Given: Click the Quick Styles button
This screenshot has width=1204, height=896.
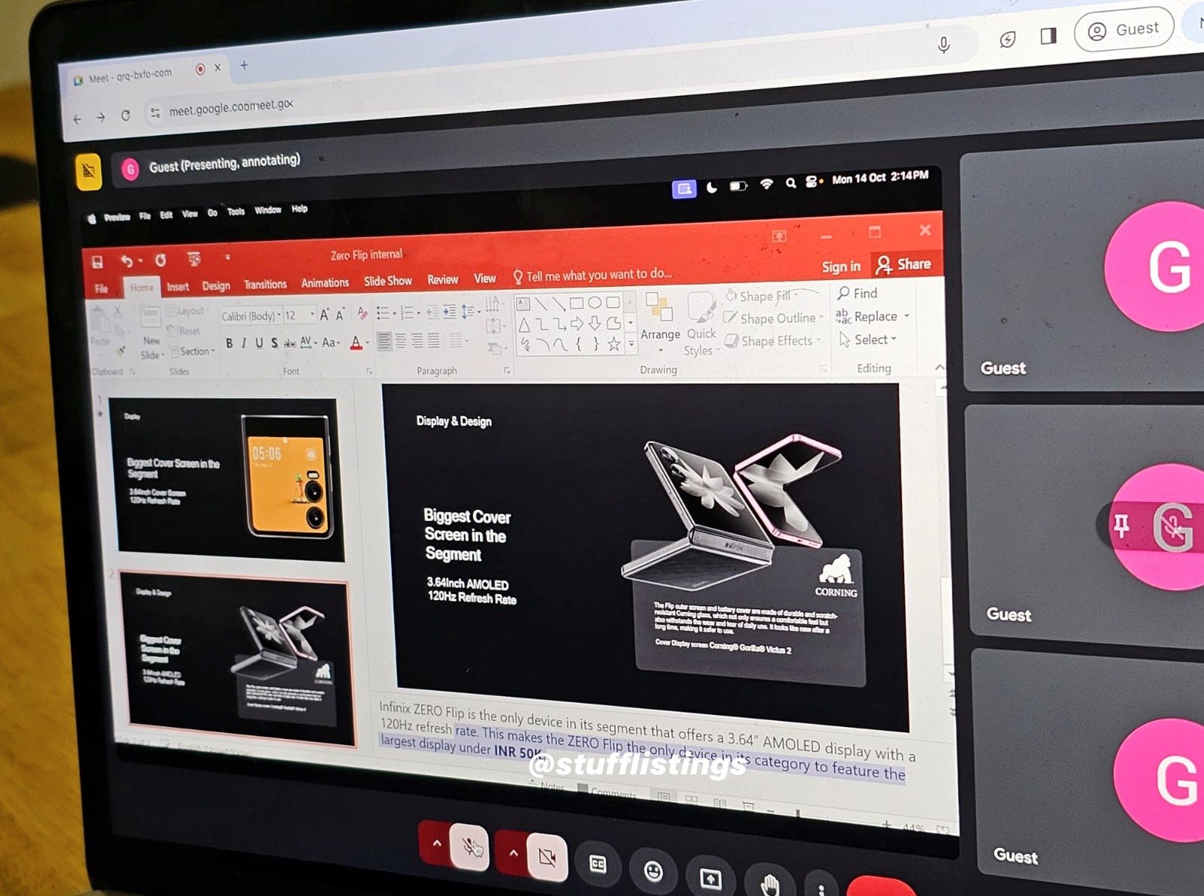Looking at the screenshot, I should 701,325.
